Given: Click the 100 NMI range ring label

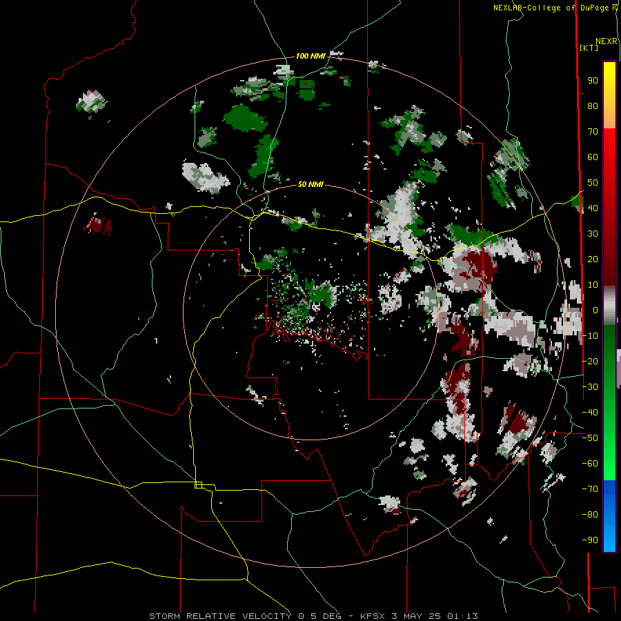Looking at the screenshot, I should coord(310,56).
